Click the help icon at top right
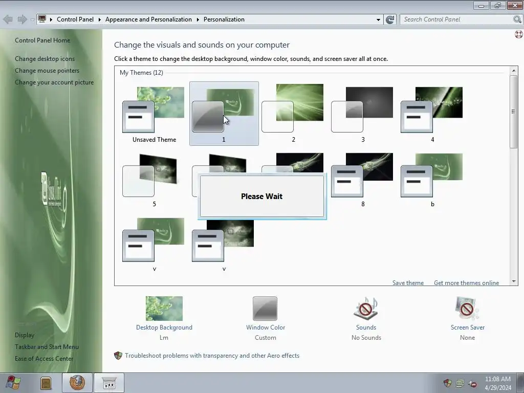The height and width of the screenshot is (393, 524). coord(519,34)
